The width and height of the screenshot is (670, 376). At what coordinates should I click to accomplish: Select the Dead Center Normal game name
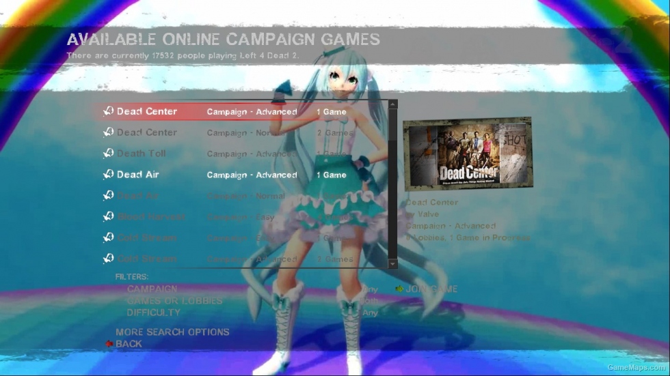point(146,132)
